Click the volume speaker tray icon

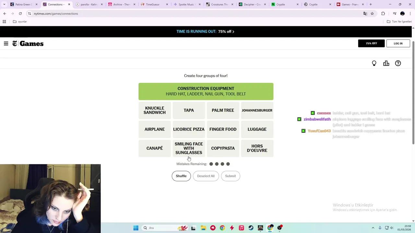coord(392,228)
